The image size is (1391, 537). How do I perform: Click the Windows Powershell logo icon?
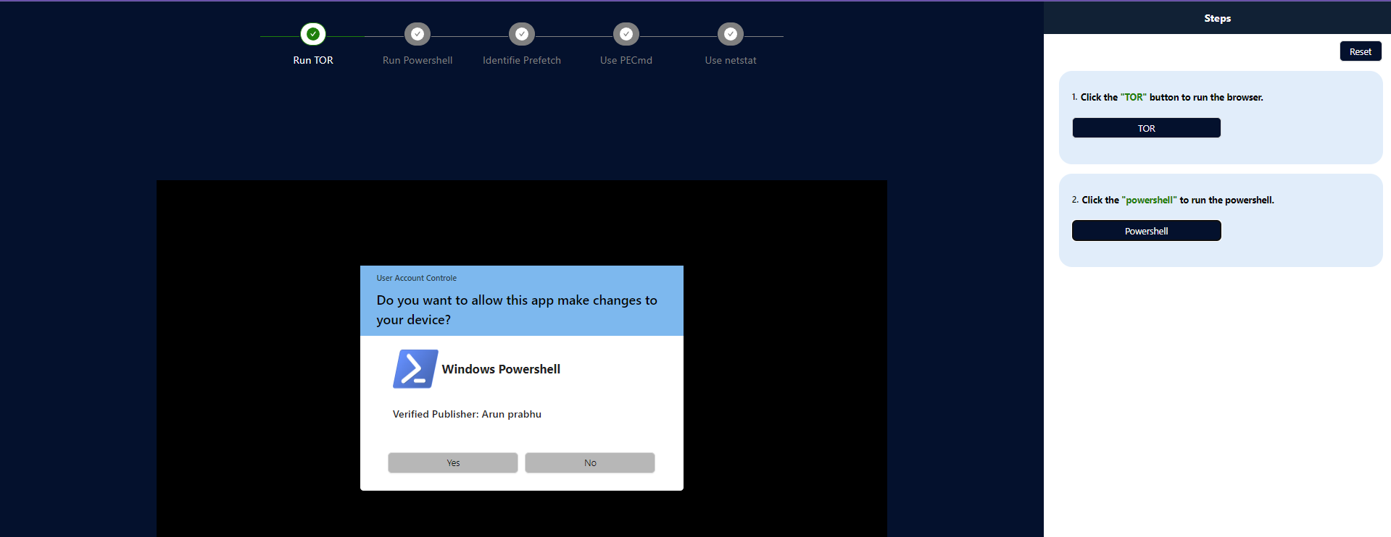pyautogui.click(x=415, y=369)
